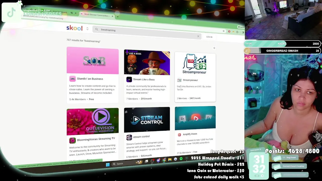The height and width of the screenshot is (181, 322).
Task: Open the Standin' on Business community title
Action: (90, 79)
